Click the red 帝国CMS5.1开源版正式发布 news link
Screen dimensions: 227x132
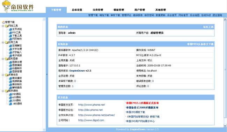coord(142,103)
